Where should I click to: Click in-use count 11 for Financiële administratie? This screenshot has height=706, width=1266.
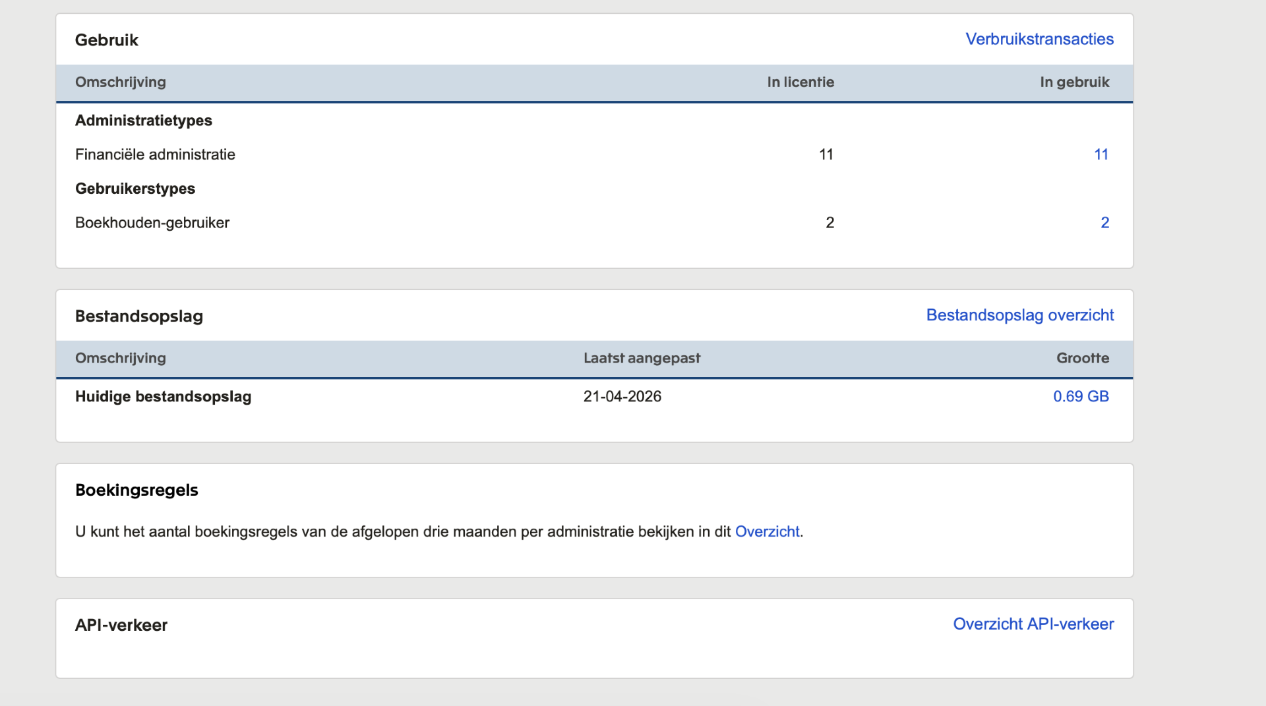coord(1100,155)
